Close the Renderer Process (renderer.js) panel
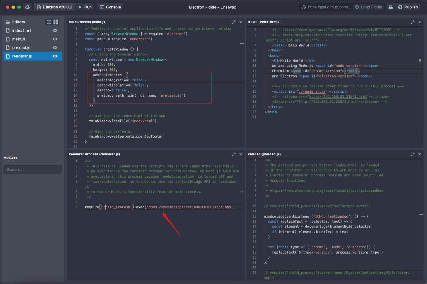Image resolution: width=427 pixels, height=284 pixels. coord(240,154)
